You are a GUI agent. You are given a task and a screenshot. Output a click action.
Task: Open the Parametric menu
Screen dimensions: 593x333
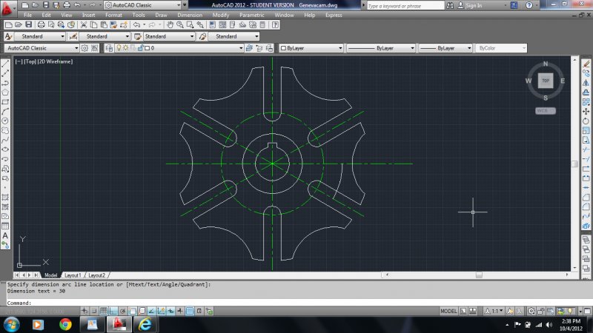(252, 15)
